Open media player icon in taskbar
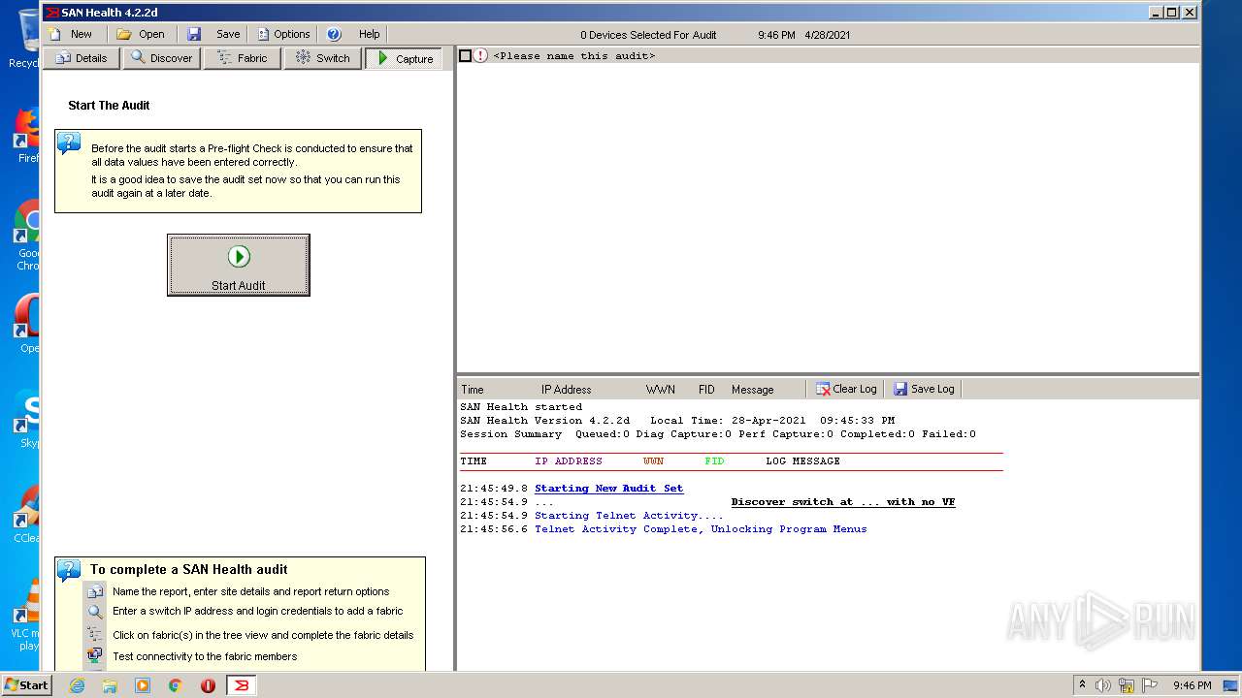Screen dimensions: 1242x698 pyautogui.click(x=143, y=685)
